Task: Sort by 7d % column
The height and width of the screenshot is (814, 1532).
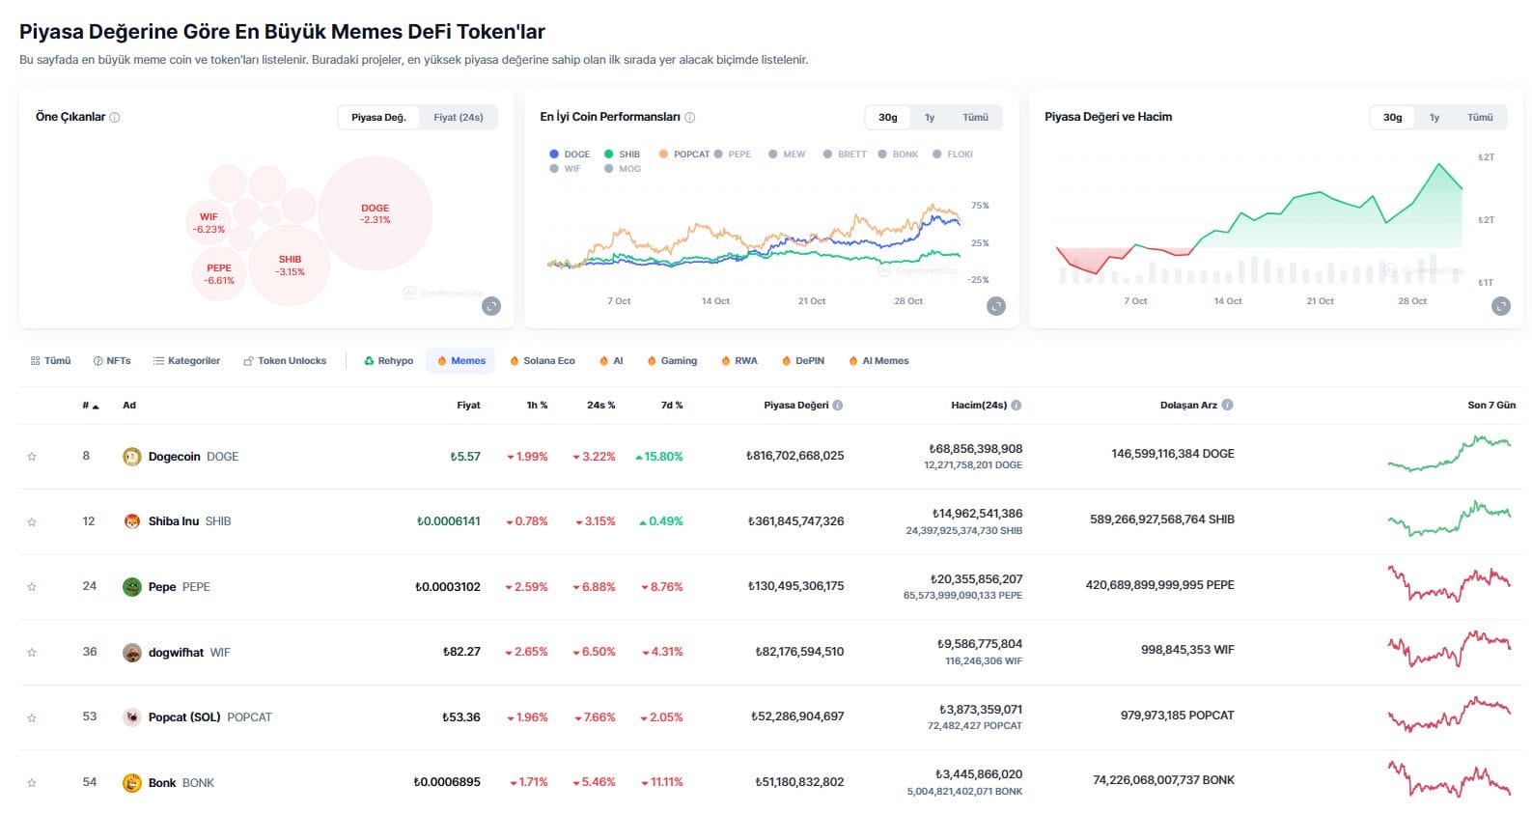Action: (x=672, y=406)
